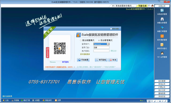Image resolution: width=171 pixels, height=103 pixels.
Task: Select 后台管理模式 radio button
Action: point(99,41)
